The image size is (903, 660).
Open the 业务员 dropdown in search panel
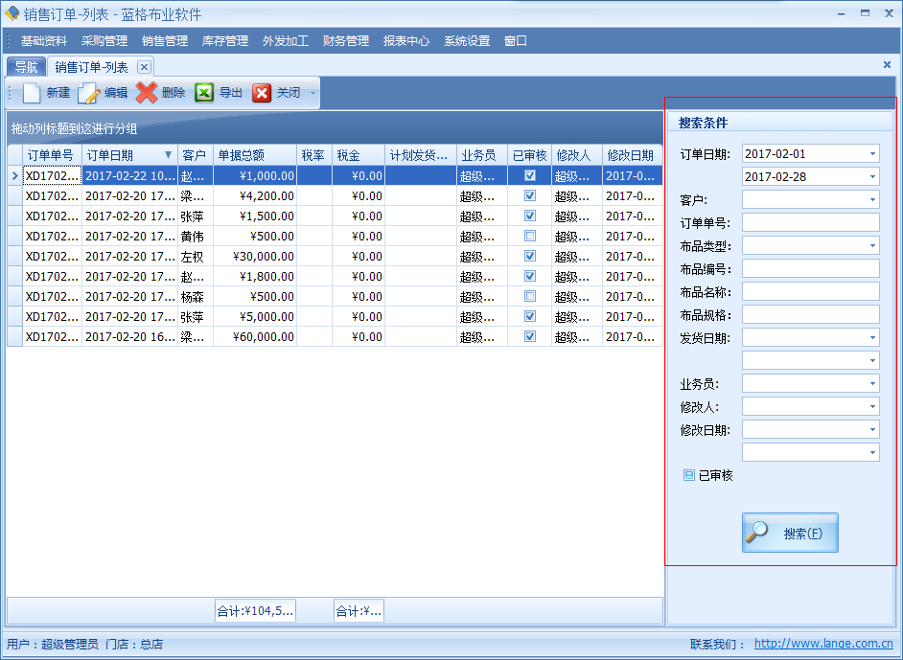tap(872, 384)
